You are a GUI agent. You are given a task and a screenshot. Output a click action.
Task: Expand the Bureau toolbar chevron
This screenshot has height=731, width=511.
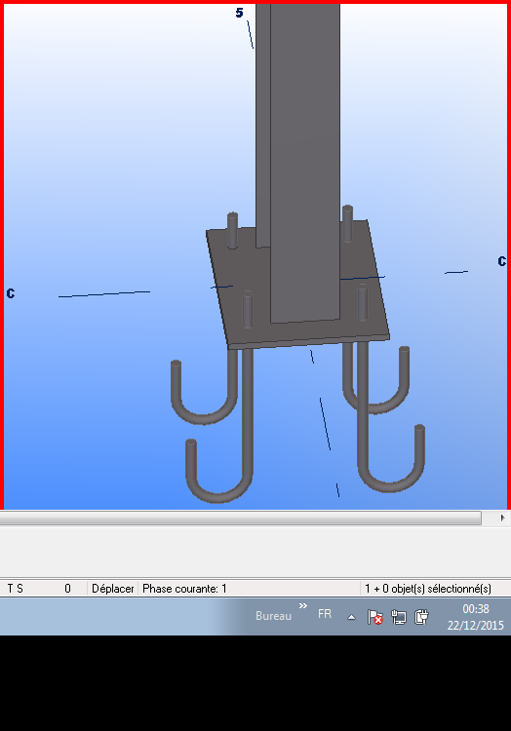click(303, 605)
